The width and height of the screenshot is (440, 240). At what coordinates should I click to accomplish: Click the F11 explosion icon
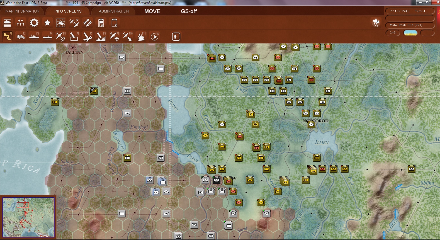(141, 37)
